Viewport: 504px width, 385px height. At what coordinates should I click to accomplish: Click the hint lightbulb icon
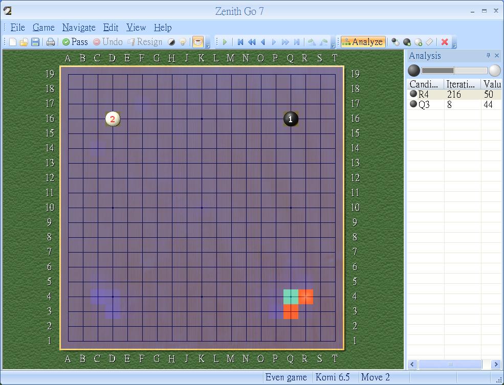tap(183, 42)
